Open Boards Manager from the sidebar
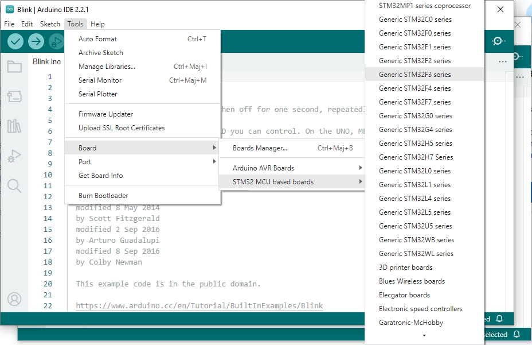 (x=14, y=96)
